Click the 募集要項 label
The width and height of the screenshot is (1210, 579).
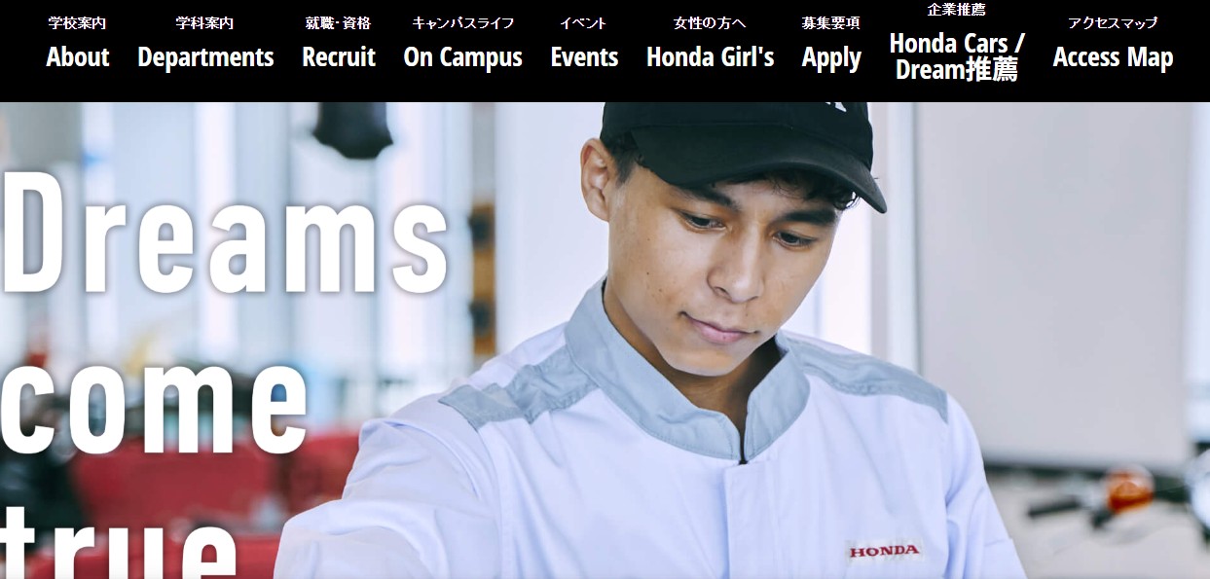(831, 23)
